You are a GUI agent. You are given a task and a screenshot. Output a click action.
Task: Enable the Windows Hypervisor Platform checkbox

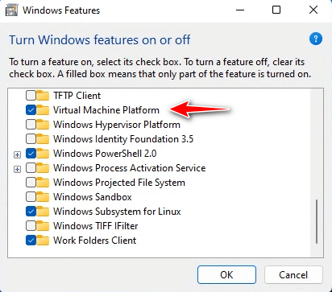(31, 125)
